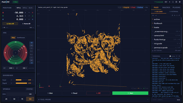Click the Feed override reset icon
The image size is (183, 103).
coord(11,80)
